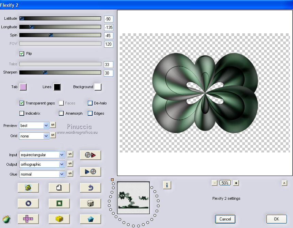Screen dimensions: 293x228
Task: Open the info button beside thumbnail
Action: pyautogui.click(x=167, y=185)
